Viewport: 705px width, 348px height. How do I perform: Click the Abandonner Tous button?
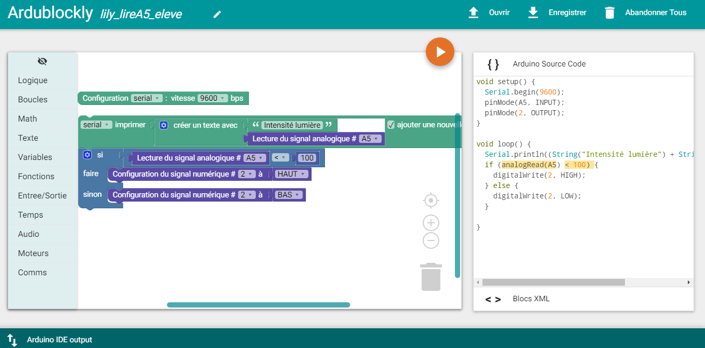[x=645, y=12]
